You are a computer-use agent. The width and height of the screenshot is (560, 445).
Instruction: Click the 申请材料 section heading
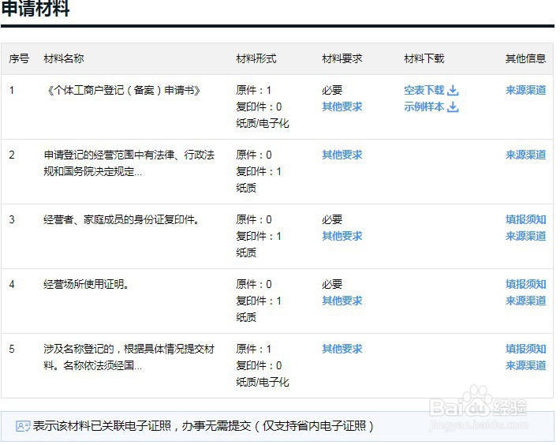[35, 9]
